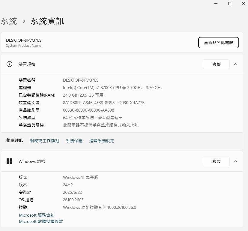
Task: Open the Microsoft 軟體授權條款 link
Action: tap(41, 221)
